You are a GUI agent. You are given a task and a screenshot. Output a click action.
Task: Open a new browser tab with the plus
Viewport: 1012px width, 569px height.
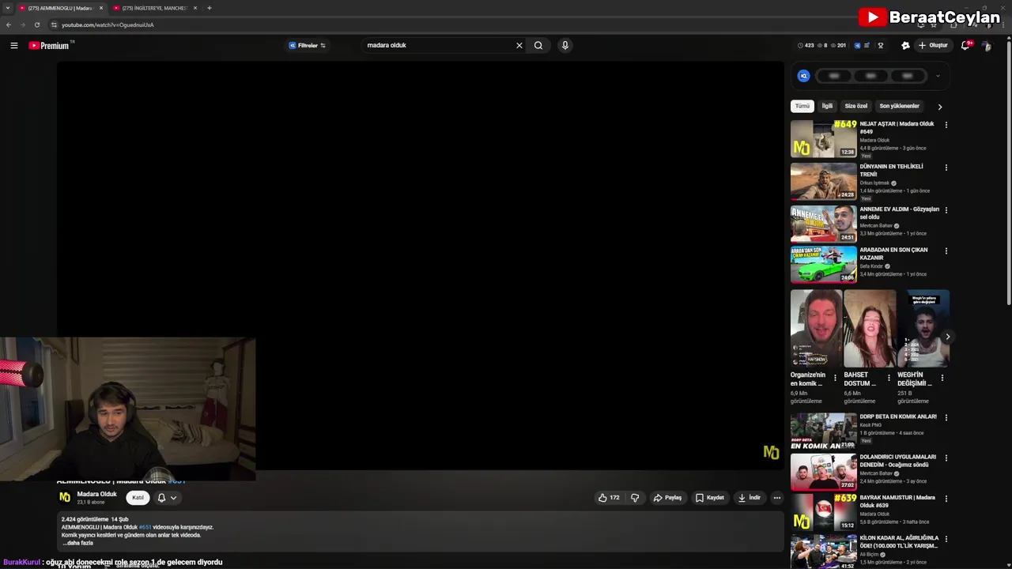pyautogui.click(x=209, y=8)
